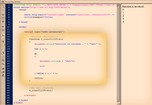Click the <!DOCTYPE html PUBLIC declaration line
Screen dimensions: 152x105
[x=65, y=5]
